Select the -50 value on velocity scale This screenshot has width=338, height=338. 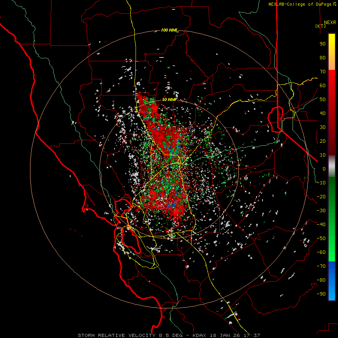[321, 238]
